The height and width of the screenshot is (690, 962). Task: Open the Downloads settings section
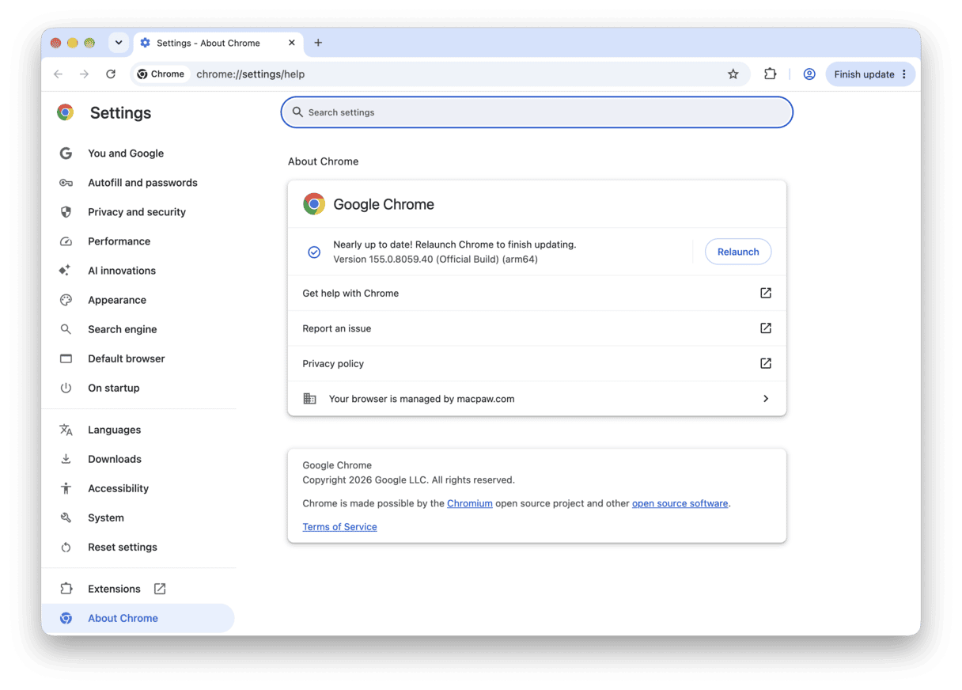click(x=114, y=459)
